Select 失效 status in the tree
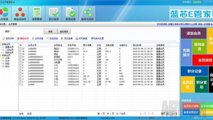The height and width of the screenshot is (120, 213). coord(7,61)
